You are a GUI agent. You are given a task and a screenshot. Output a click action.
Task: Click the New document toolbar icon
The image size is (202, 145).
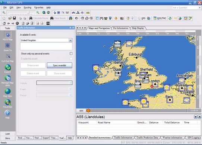[x=4, y=18]
